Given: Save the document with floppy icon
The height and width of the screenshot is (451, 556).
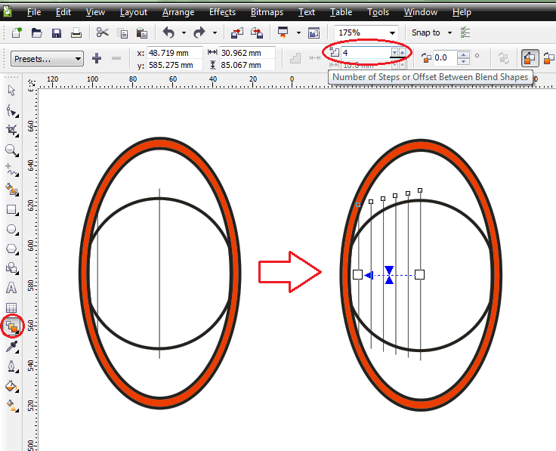Looking at the screenshot, I should (x=57, y=33).
